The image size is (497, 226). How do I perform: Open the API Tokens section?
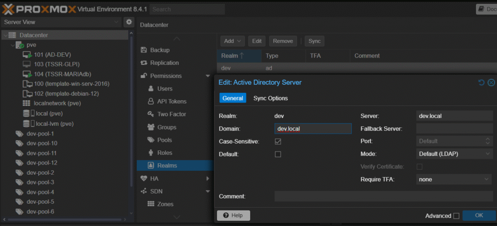171,102
